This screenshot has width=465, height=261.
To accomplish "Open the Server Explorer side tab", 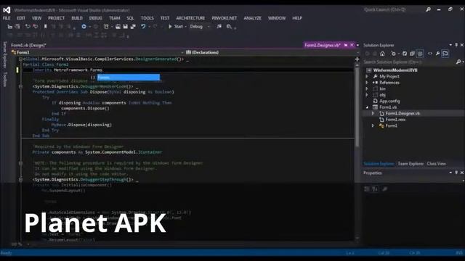I will coord(5,54).
